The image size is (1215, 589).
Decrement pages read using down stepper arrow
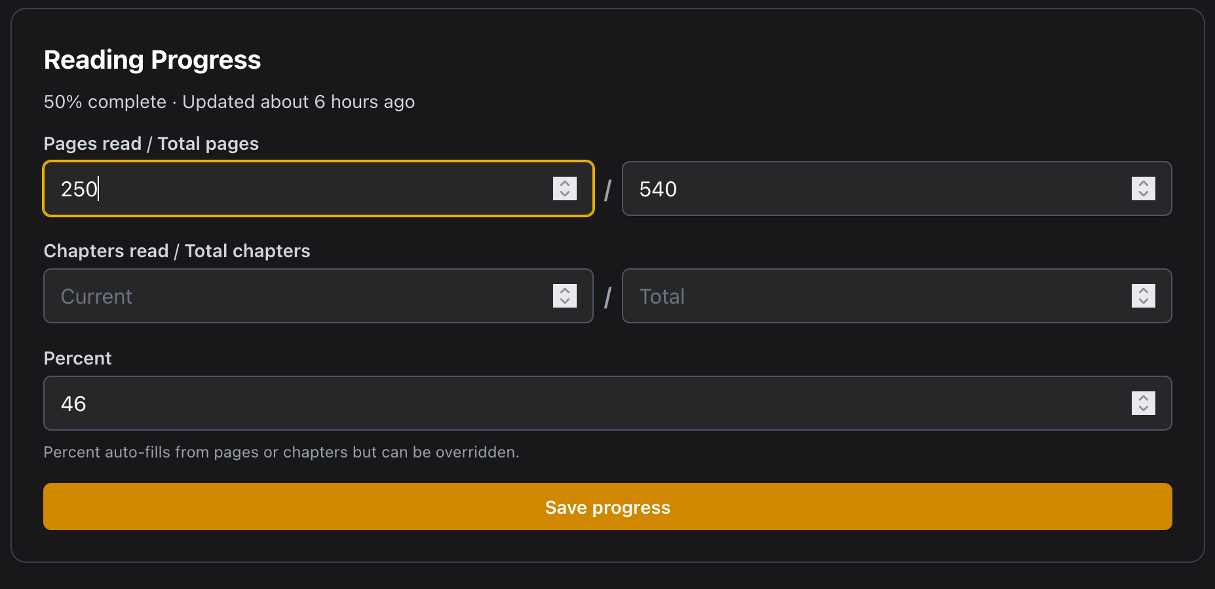564,194
